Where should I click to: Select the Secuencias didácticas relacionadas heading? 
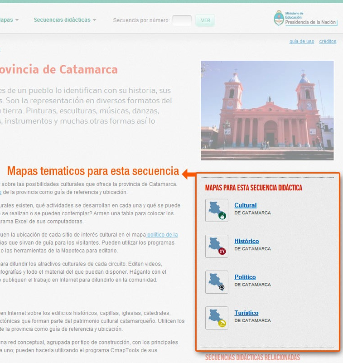pos(252,357)
